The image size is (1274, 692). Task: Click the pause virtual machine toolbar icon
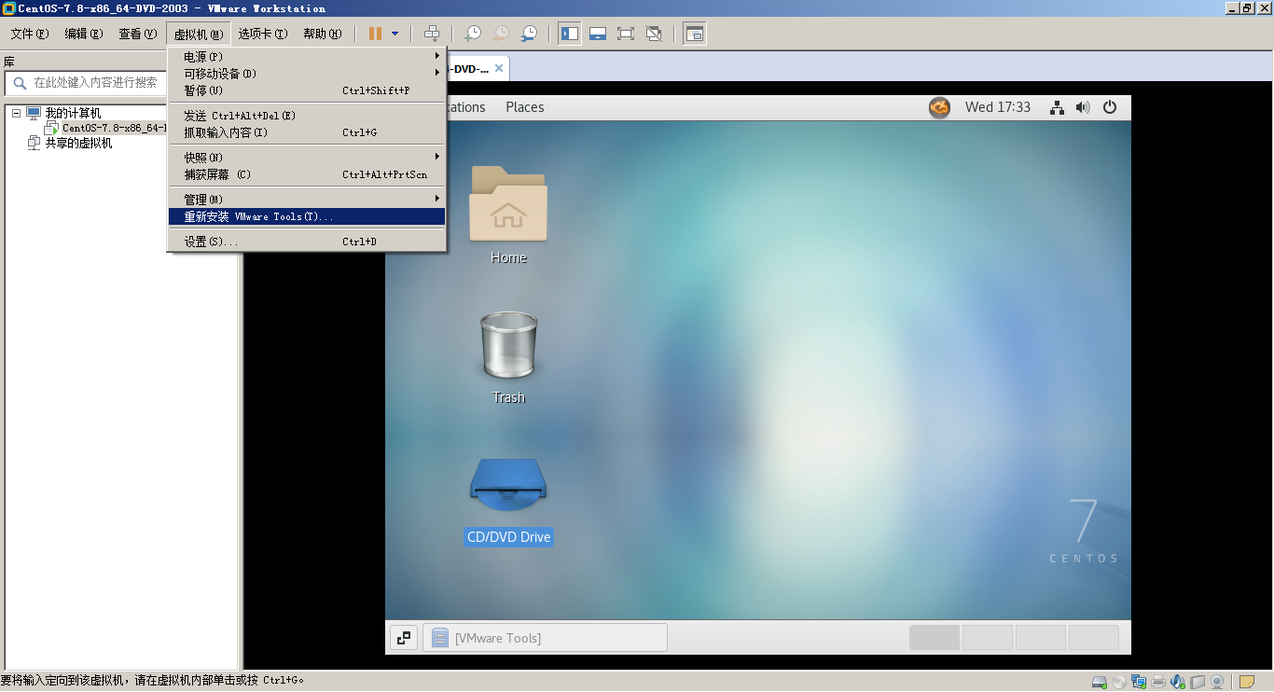pyautogui.click(x=375, y=34)
